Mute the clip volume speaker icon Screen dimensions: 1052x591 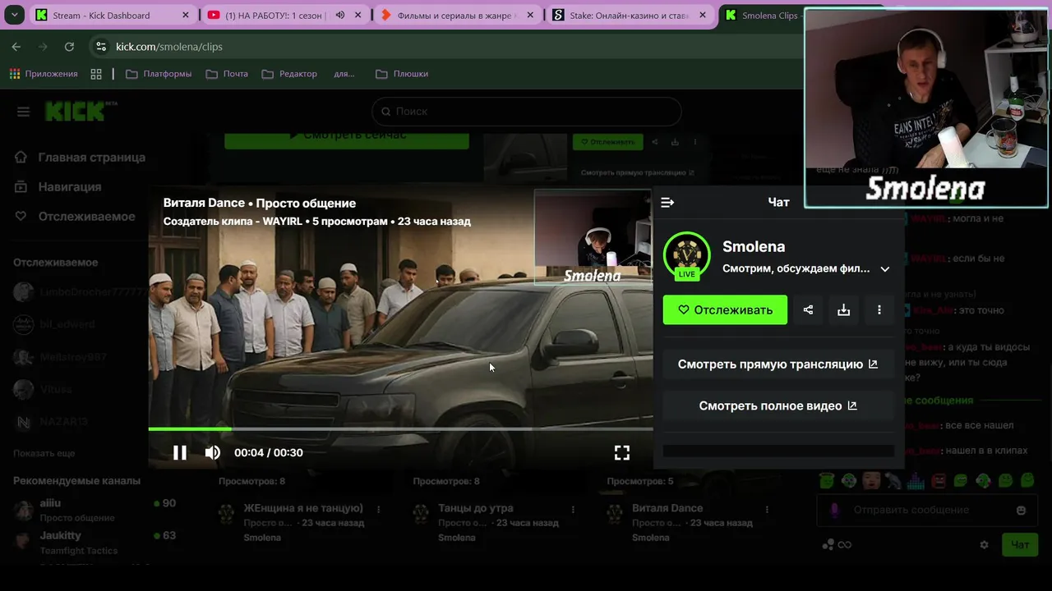[x=212, y=452]
